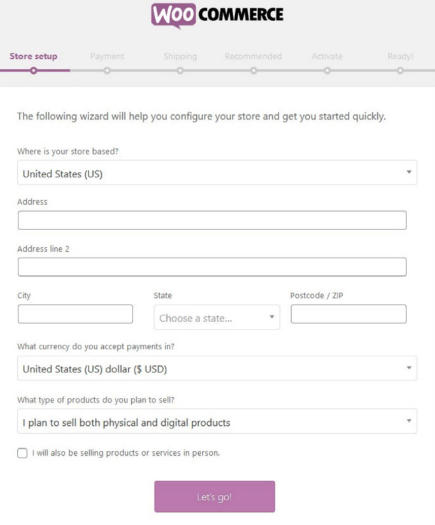
Task: Click the Recommended step circle marker
Action: coord(253,71)
